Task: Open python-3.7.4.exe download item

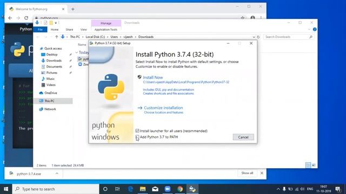Action: pos(29,174)
